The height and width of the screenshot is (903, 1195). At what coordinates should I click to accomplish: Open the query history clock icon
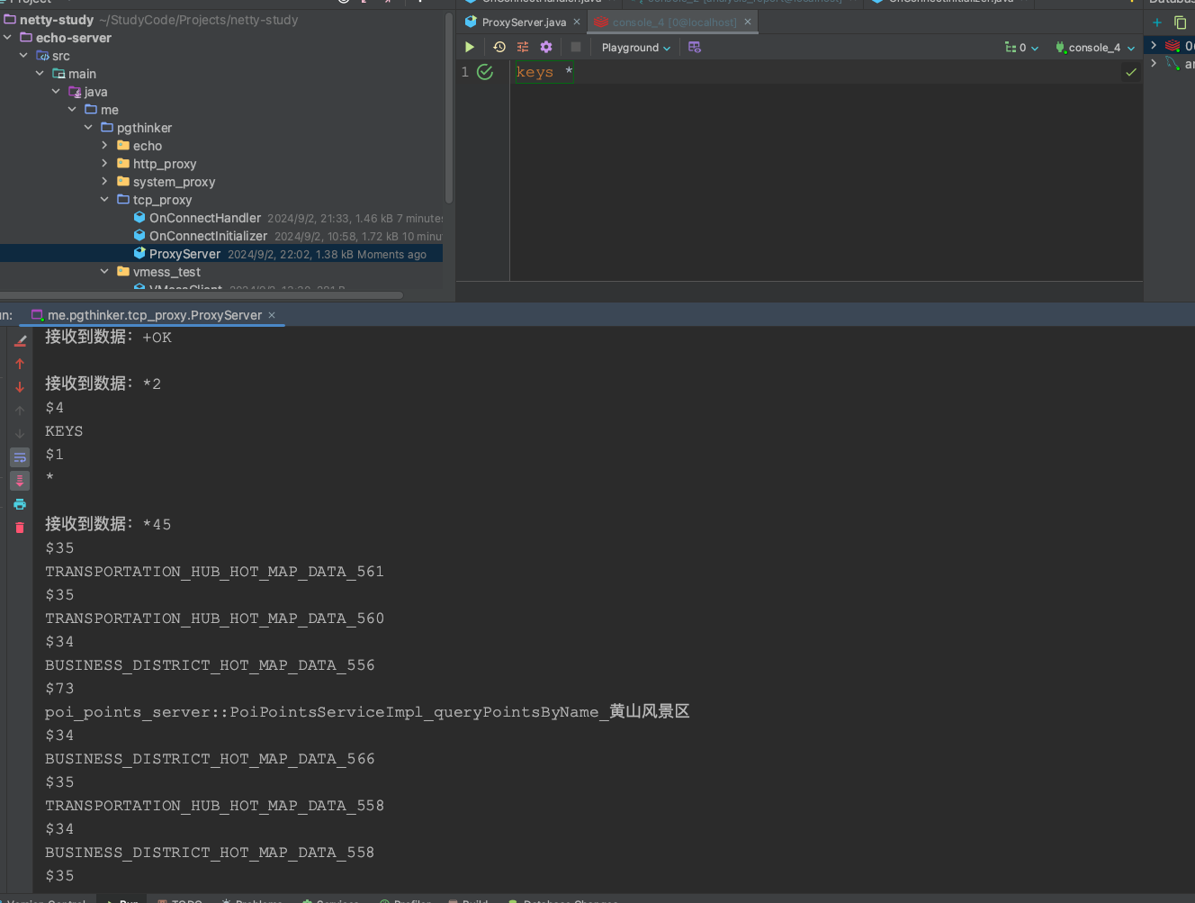[x=499, y=47]
